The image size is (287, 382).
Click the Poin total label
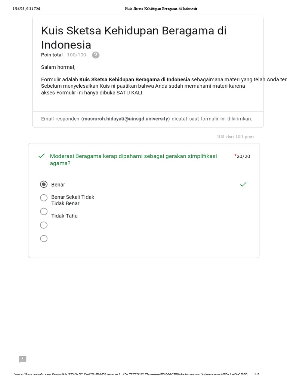pyautogui.click(x=52, y=55)
